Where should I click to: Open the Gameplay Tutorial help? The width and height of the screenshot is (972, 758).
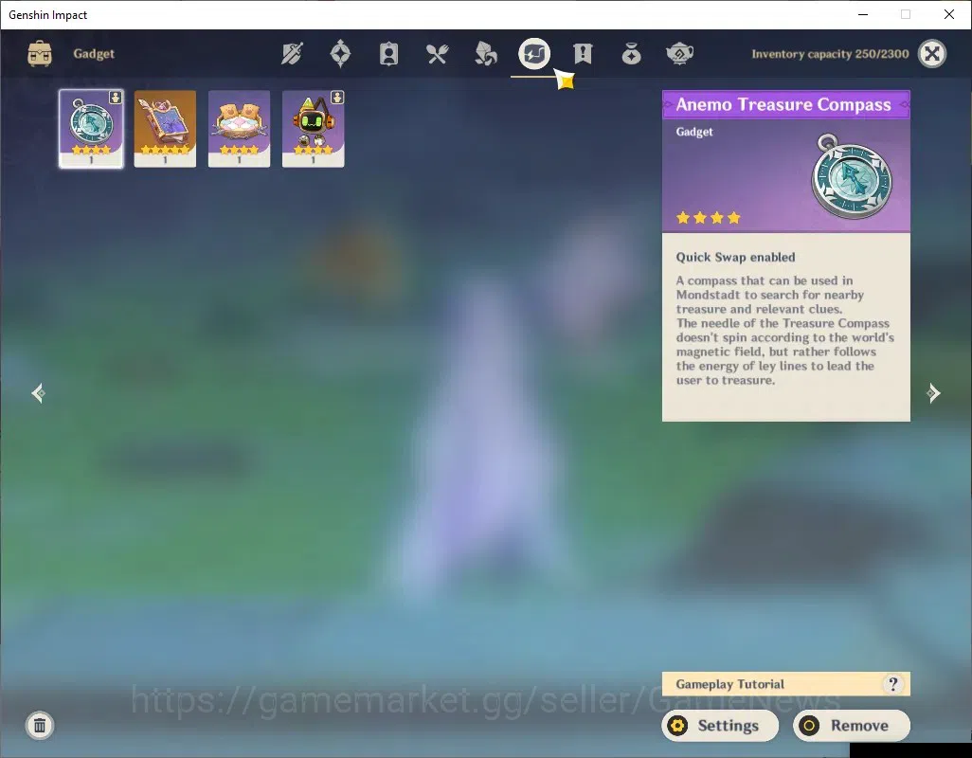(x=786, y=684)
